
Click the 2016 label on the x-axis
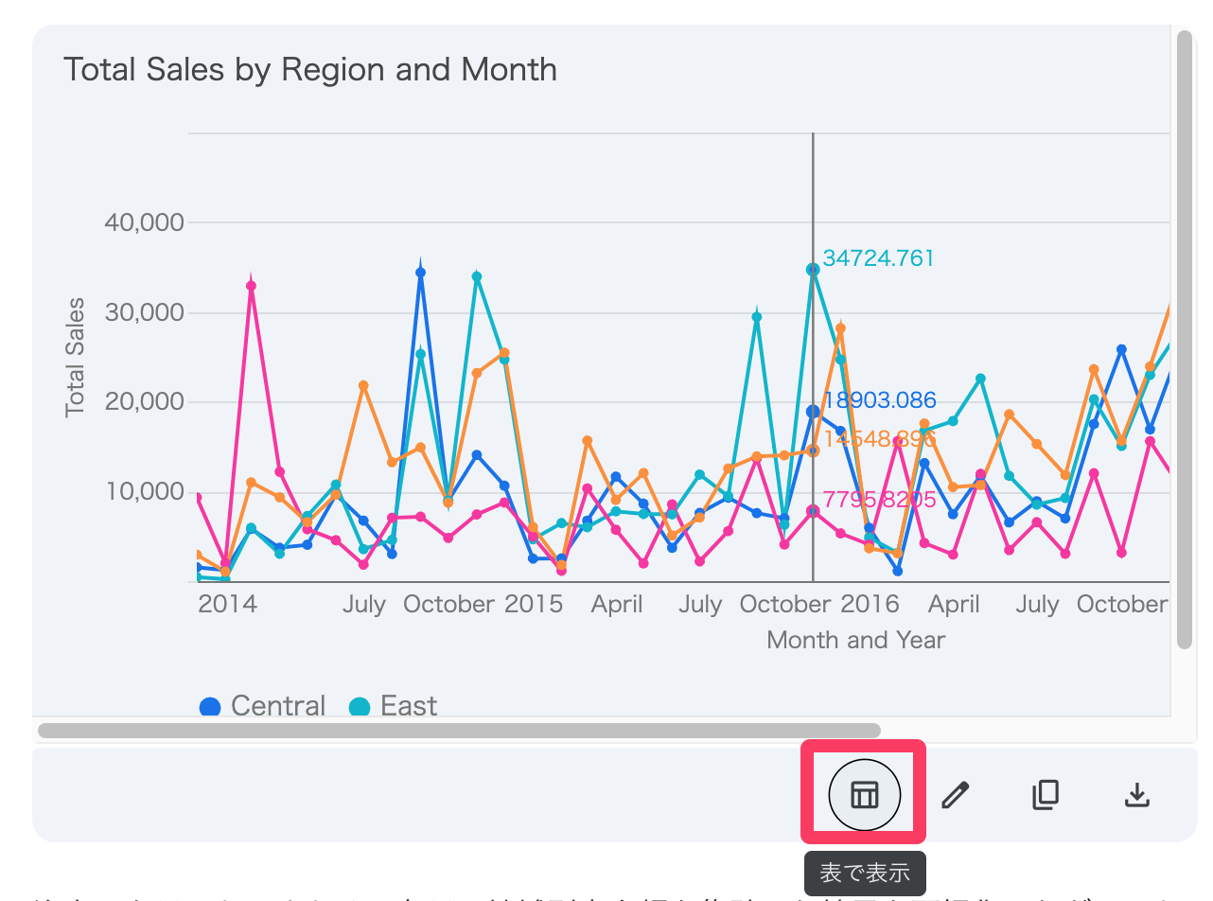tap(870, 605)
